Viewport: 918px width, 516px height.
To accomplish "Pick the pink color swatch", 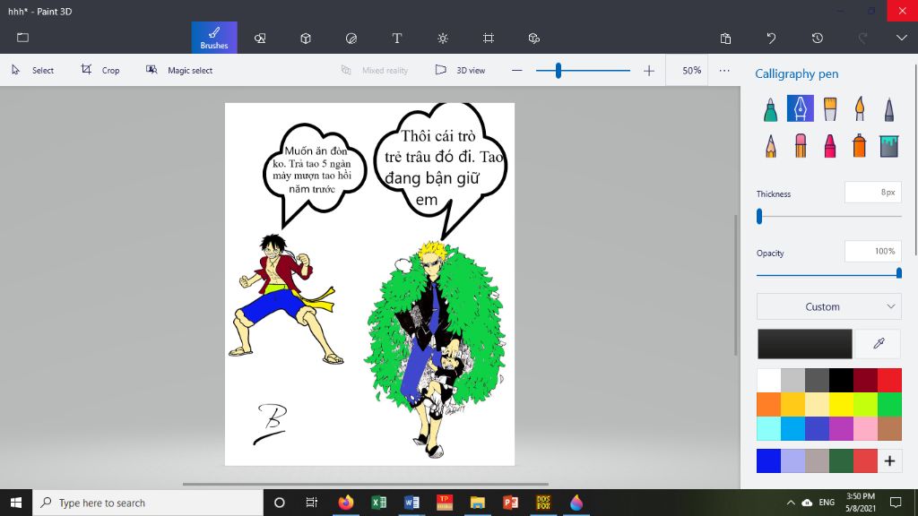I will pyautogui.click(x=865, y=428).
